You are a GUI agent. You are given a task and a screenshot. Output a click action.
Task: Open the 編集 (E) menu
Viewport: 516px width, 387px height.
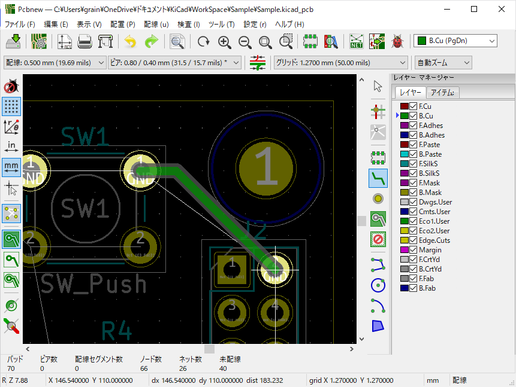pyautogui.click(x=56, y=25)
